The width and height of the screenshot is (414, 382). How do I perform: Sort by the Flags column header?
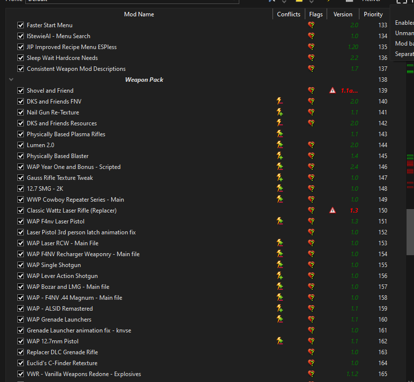point(316,14)
